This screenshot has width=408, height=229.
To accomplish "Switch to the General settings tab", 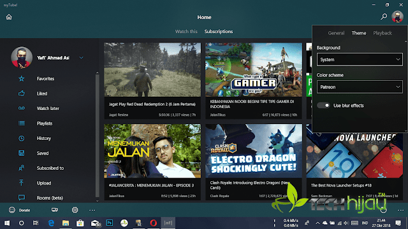I will tap(336, 33).
